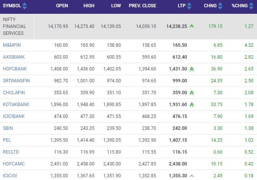This screenshot has height=180, width=257.
Task: Click the LOW column header
Action: pos(116,6)
